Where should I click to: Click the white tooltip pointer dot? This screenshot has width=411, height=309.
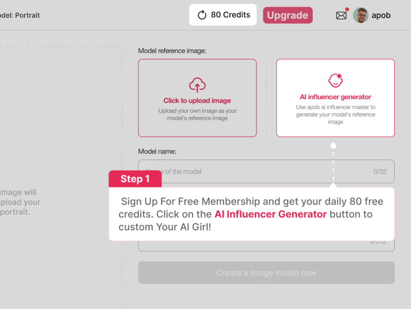pos(333,146)
